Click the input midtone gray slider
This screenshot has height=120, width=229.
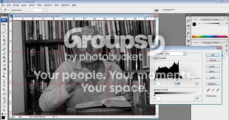click(x=177, y=80)
